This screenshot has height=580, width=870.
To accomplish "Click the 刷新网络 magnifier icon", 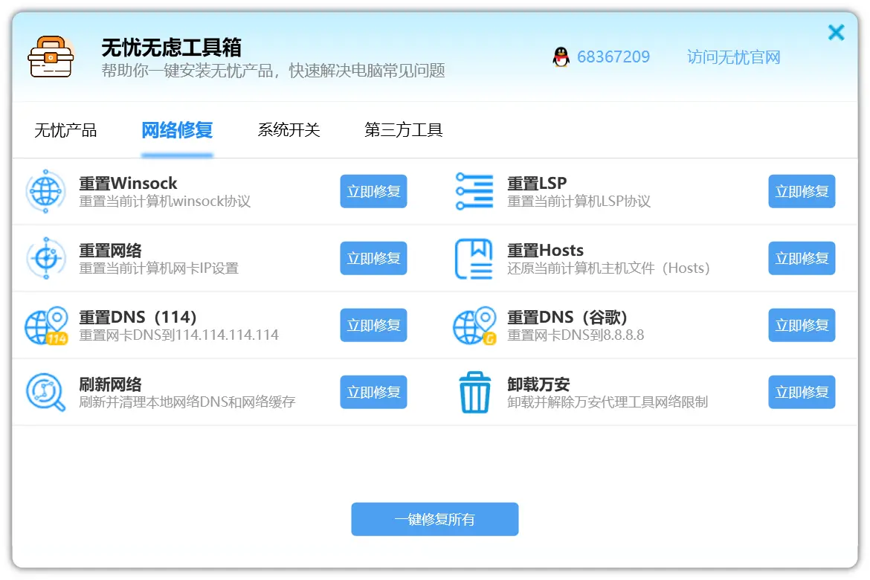I will click(x=45, y=393).
